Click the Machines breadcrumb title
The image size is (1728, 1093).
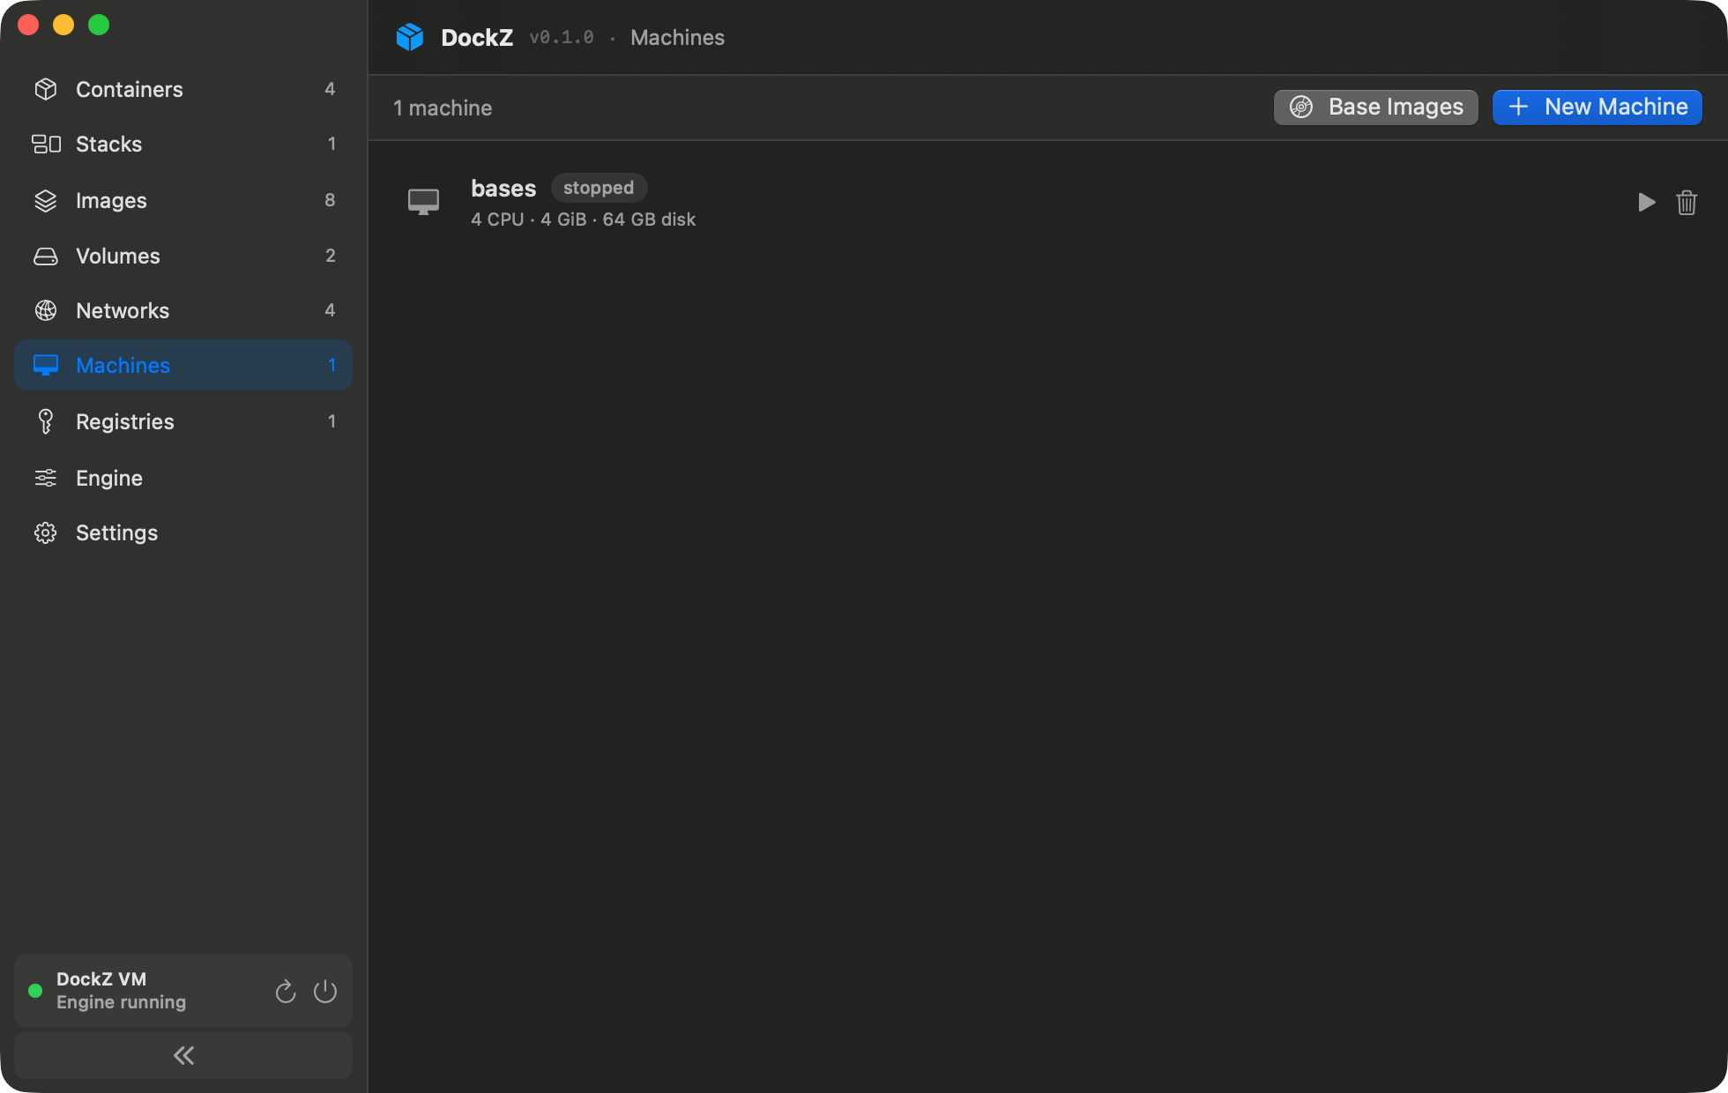678,37
